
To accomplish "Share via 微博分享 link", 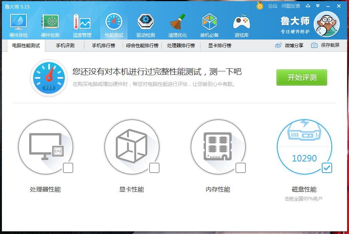I will click(289, 45).
